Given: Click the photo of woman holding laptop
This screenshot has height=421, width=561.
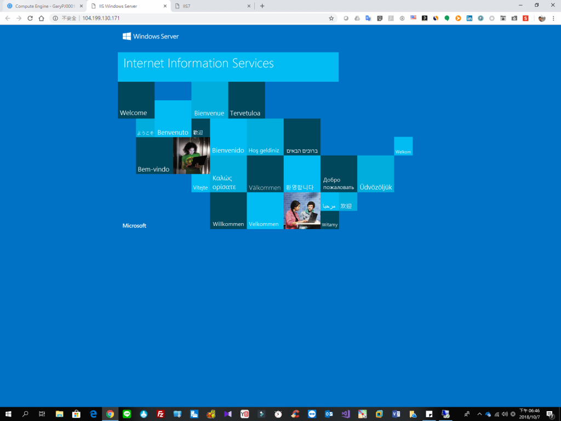Looking at the screenshot, I should coord(191,156).
